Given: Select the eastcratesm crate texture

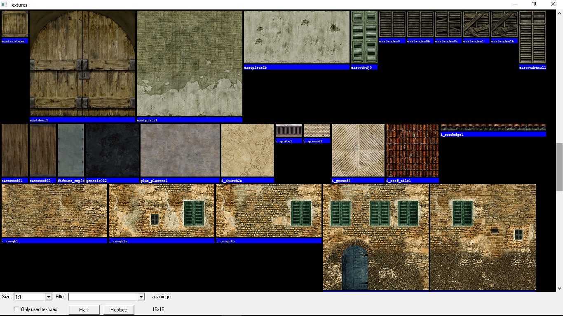Looking at the screenshot, I should click(x=15, y=24).
